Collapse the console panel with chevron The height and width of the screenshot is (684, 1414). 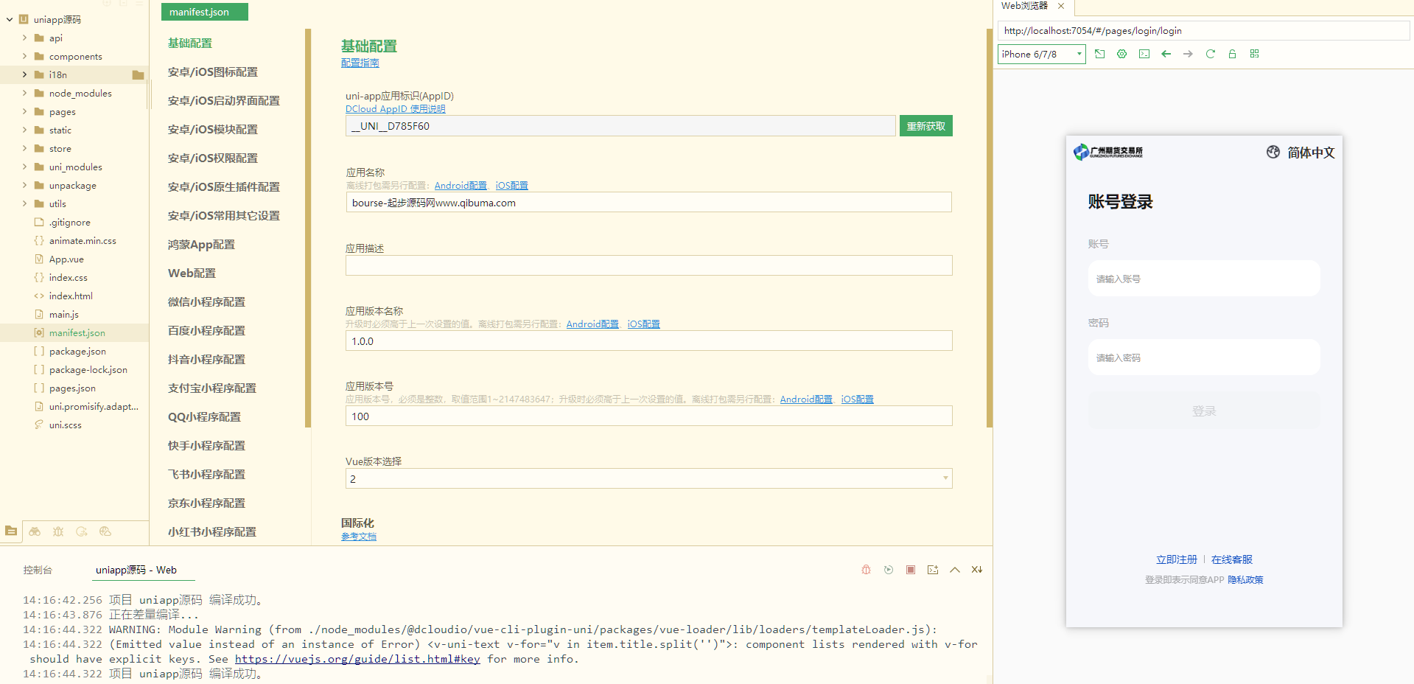[955, 570]
